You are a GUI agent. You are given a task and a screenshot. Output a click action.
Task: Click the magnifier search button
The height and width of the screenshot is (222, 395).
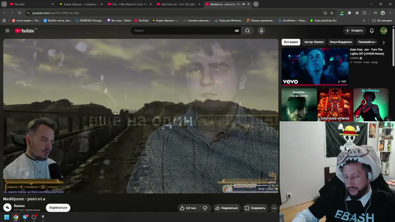pos(247,31)
